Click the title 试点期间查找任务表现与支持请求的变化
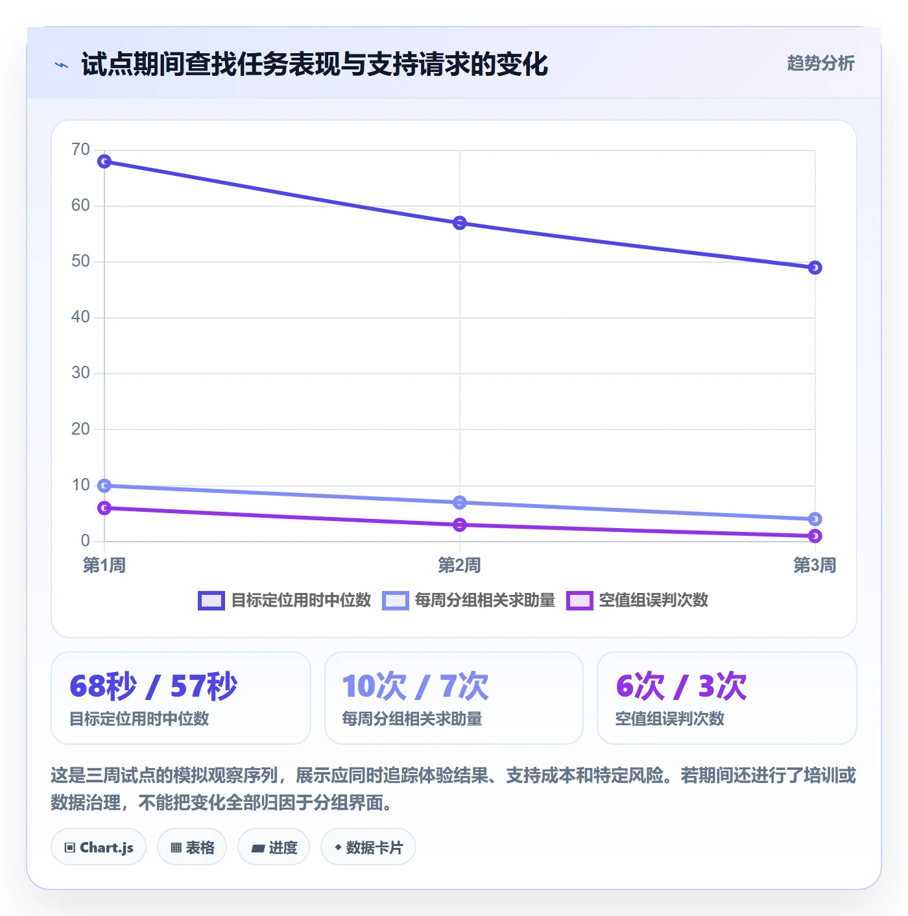 point(315,64)
